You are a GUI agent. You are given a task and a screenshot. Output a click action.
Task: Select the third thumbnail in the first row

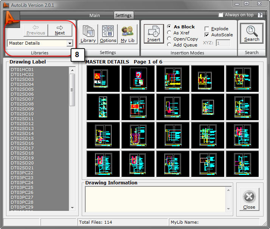tap(173, 79)
